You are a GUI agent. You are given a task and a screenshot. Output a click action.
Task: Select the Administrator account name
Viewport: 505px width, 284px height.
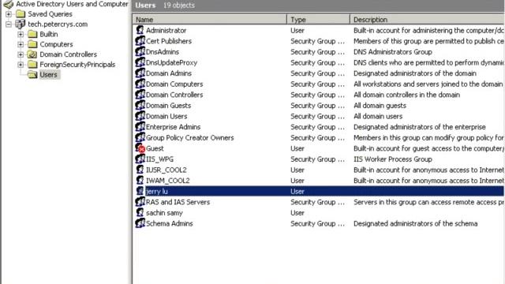click(166, 30)
